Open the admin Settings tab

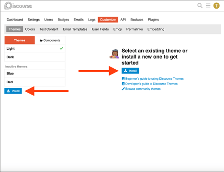coord(34,20)
